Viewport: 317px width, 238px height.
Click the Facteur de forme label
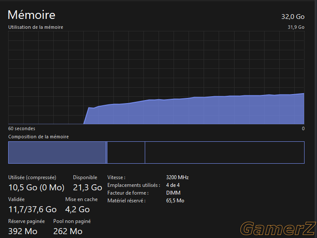coord(128,193)
